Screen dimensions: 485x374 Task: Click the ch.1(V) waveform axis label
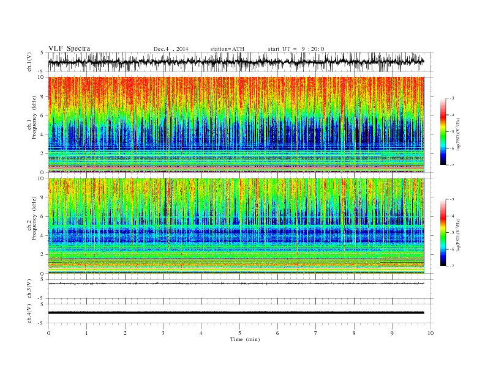click(x=29, y=62)
